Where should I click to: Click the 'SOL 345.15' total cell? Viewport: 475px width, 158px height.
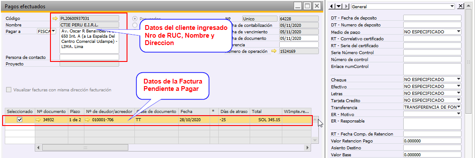tap(266, 120)
